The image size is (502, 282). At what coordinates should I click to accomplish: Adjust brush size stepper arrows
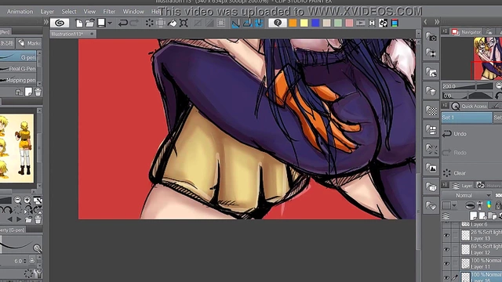coord(25,261)
